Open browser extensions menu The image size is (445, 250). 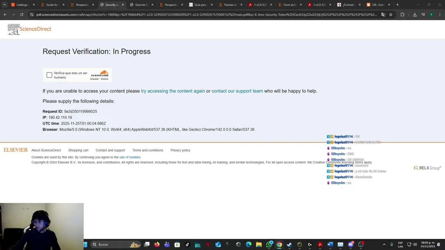402,15
